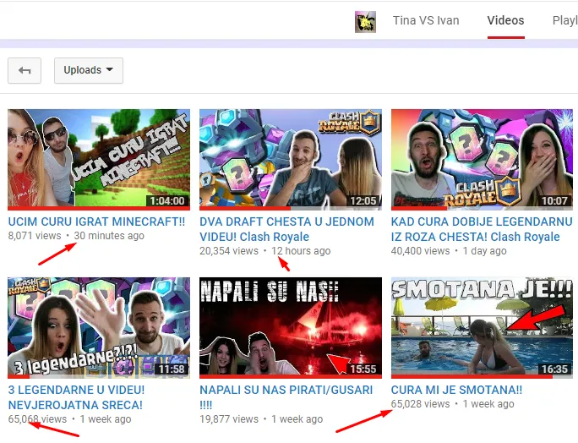578x443 pixels.
Task: Click CURA MI JE SMOTANA!! title link
Action: click(456, 390)
